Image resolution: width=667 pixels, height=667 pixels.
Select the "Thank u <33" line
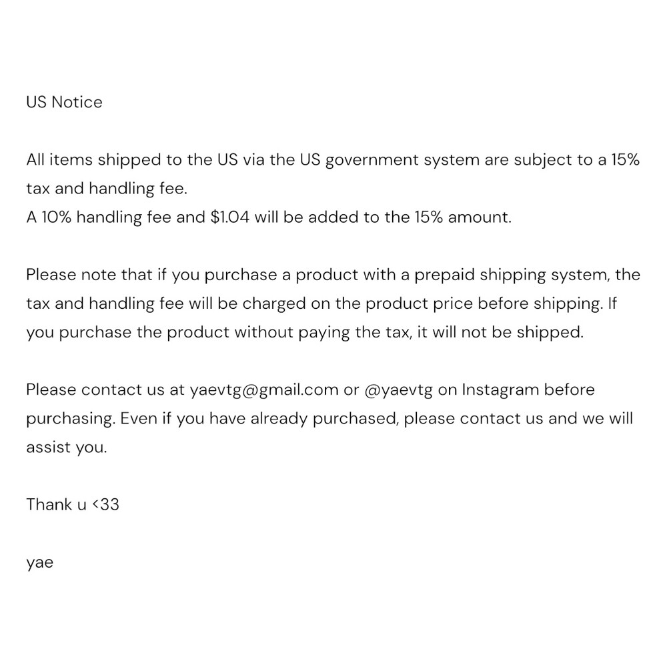pos(73,504)
